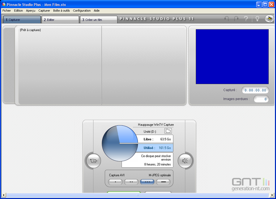Click the Capture AVI label
The width and height of the screenshot is (276, 199).
117,175
